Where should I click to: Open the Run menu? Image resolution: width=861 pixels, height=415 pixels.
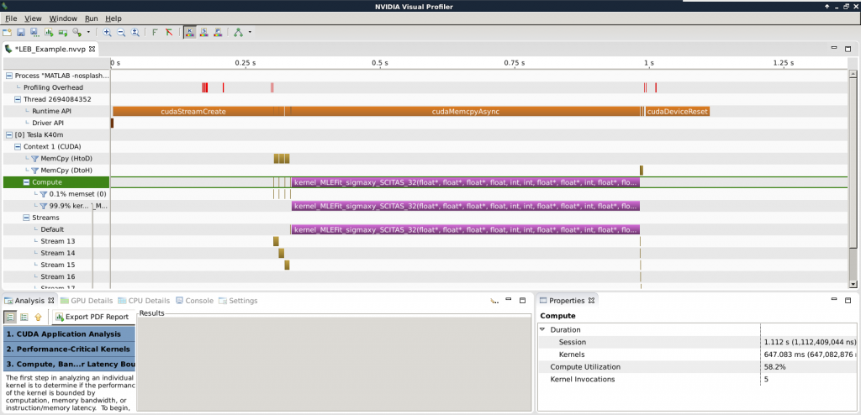(91, 18)
